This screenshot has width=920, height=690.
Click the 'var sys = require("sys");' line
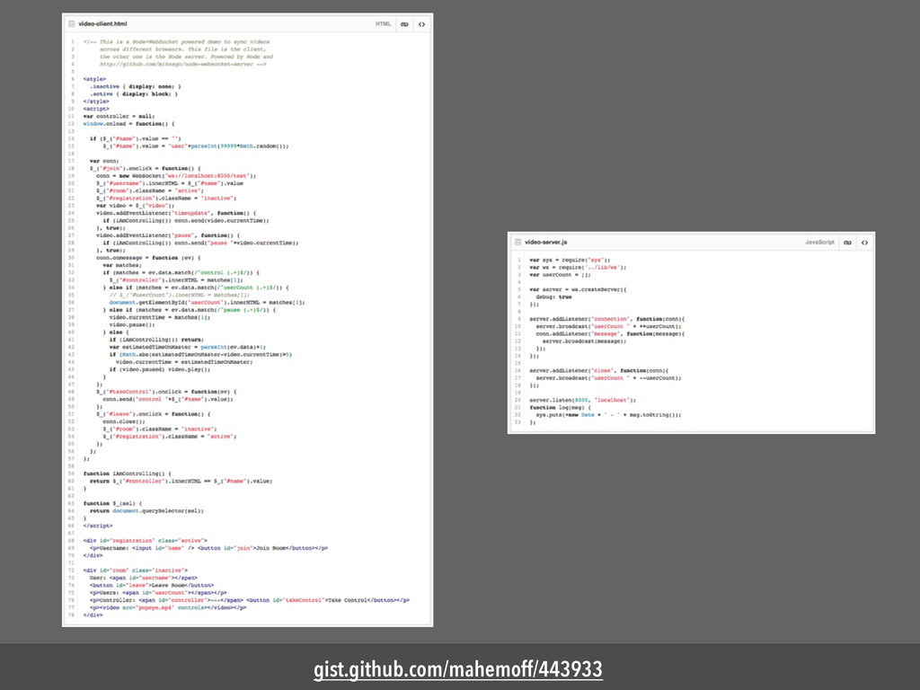pyautogui.click(x=570, y=260)
